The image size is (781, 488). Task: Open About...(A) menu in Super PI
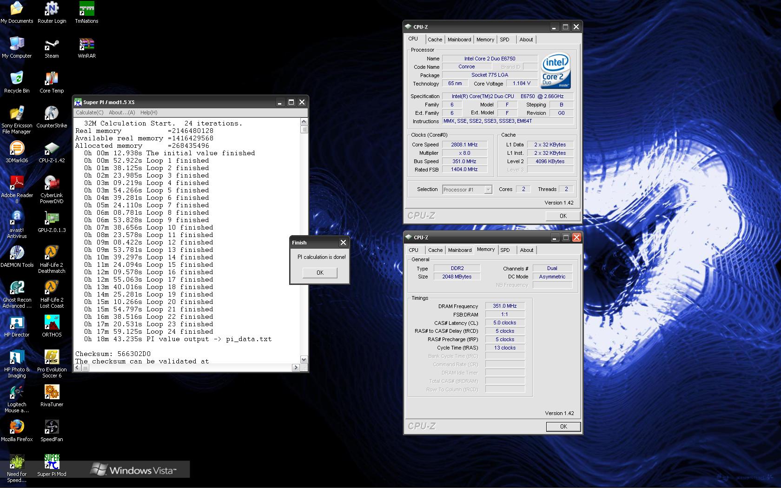point(122,112)
